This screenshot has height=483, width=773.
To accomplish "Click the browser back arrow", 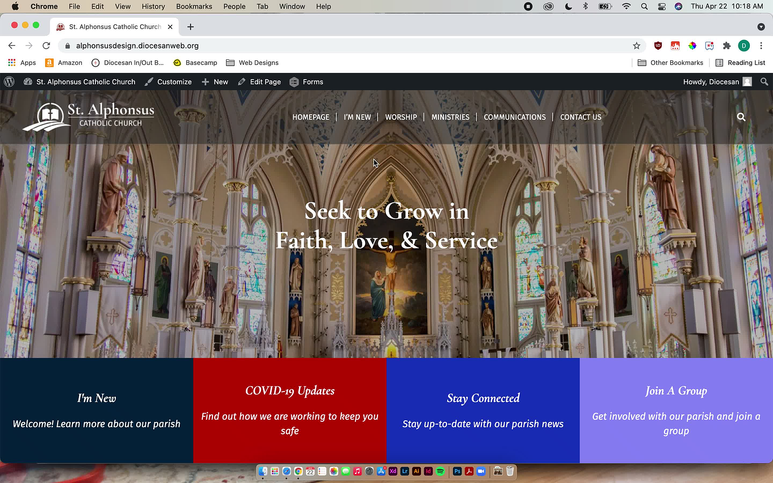I will 12,46.
